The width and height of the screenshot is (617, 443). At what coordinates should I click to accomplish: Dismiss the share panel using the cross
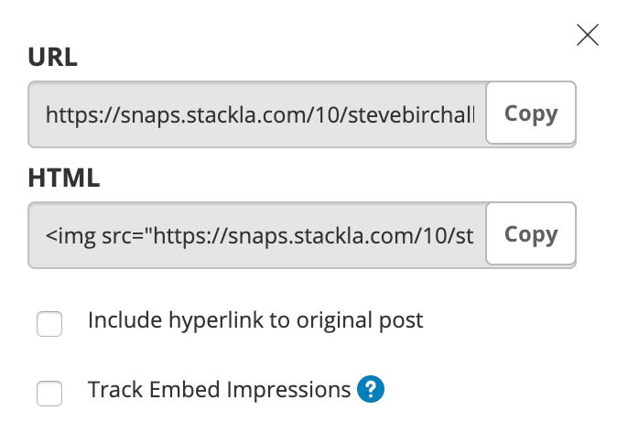(x=588, y=35)
